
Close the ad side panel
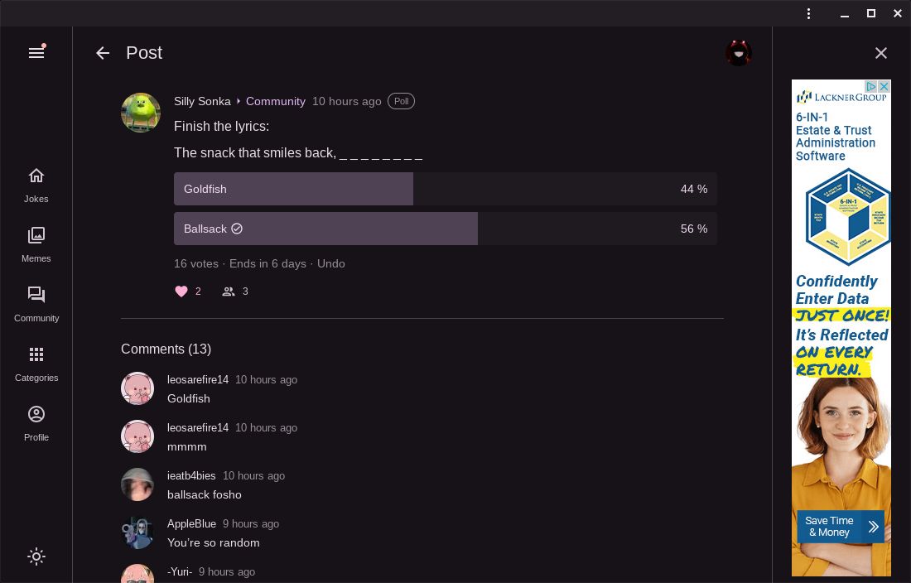881,53
